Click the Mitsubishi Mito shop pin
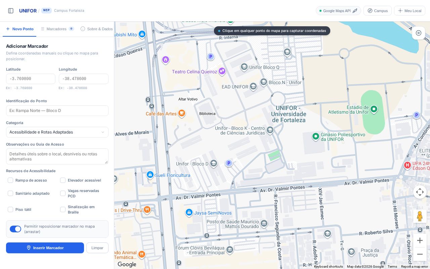430x269 pixels. [142, 34]
